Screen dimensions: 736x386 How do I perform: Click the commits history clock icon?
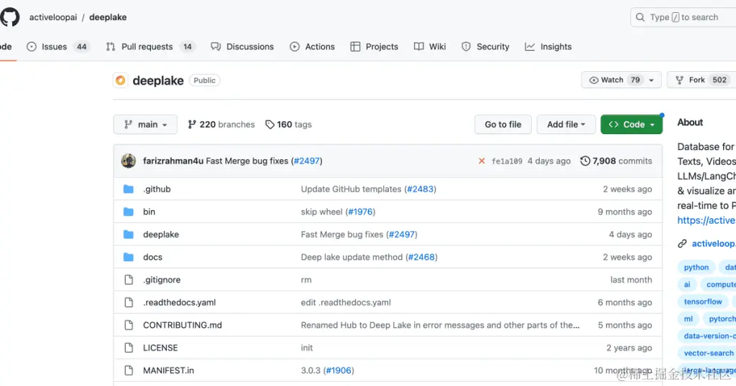pyautogui.click(x=585, y=161)
